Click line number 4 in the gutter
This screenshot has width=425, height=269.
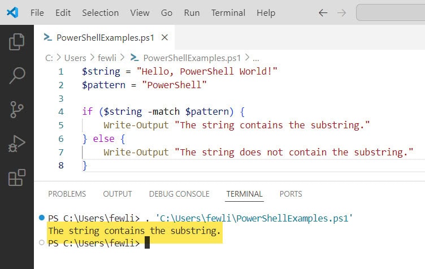tap(61, 111)
